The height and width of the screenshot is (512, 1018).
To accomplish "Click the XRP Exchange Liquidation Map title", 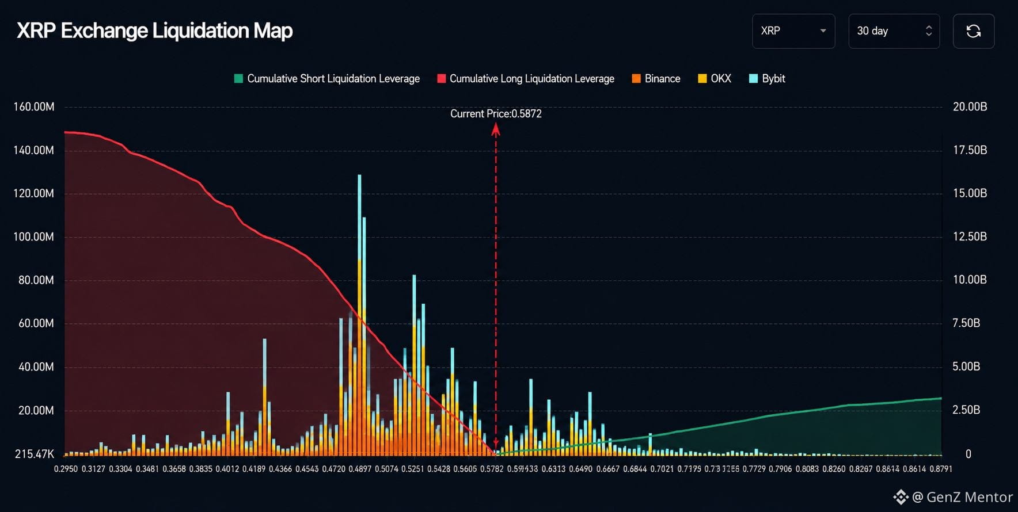I will click(155, 30).
